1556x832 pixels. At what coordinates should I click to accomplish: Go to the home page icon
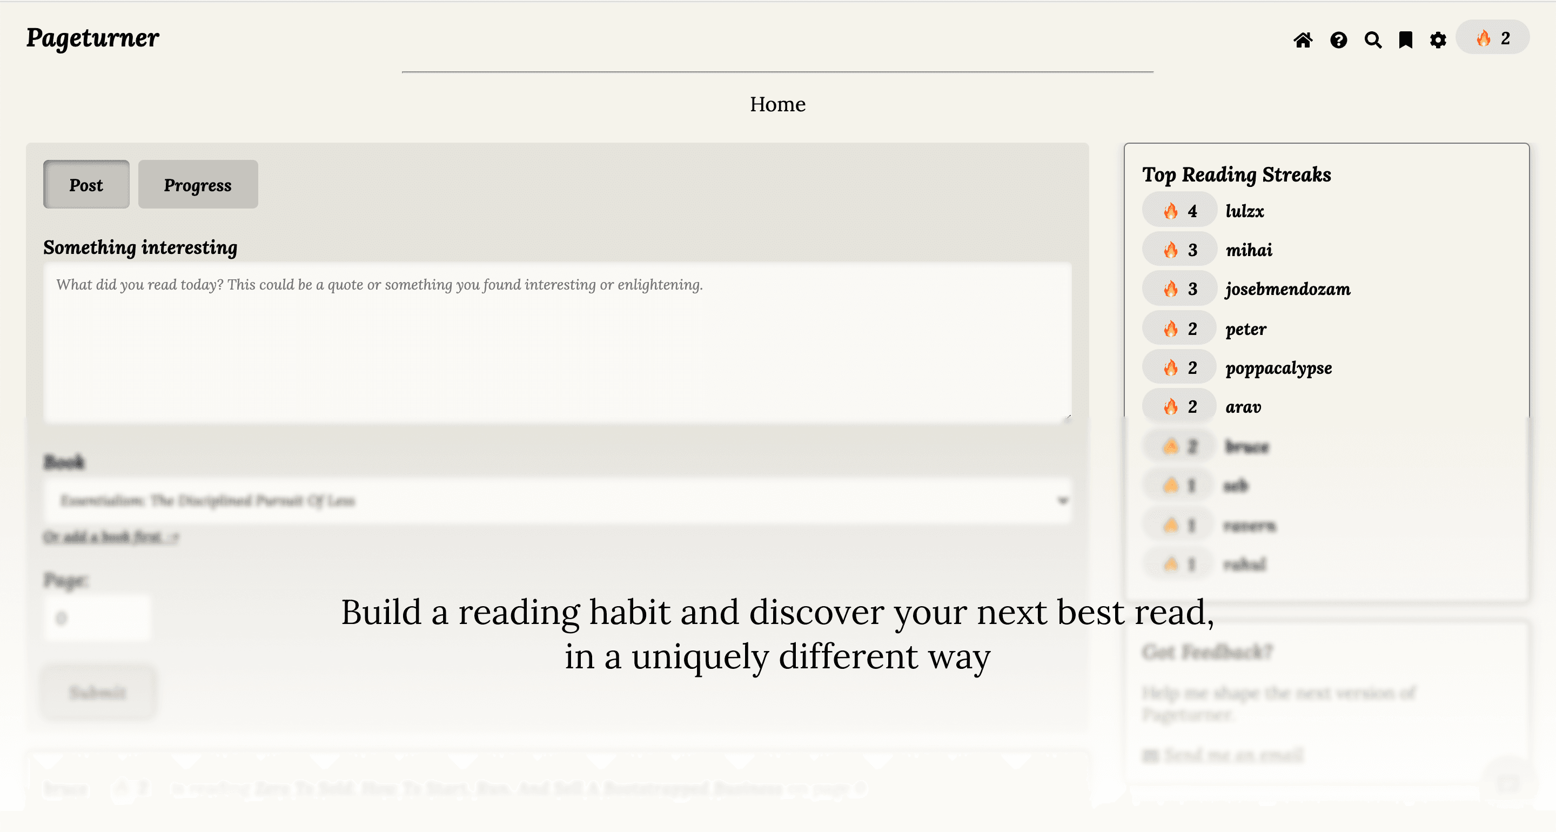click(x=1302, y=40)
